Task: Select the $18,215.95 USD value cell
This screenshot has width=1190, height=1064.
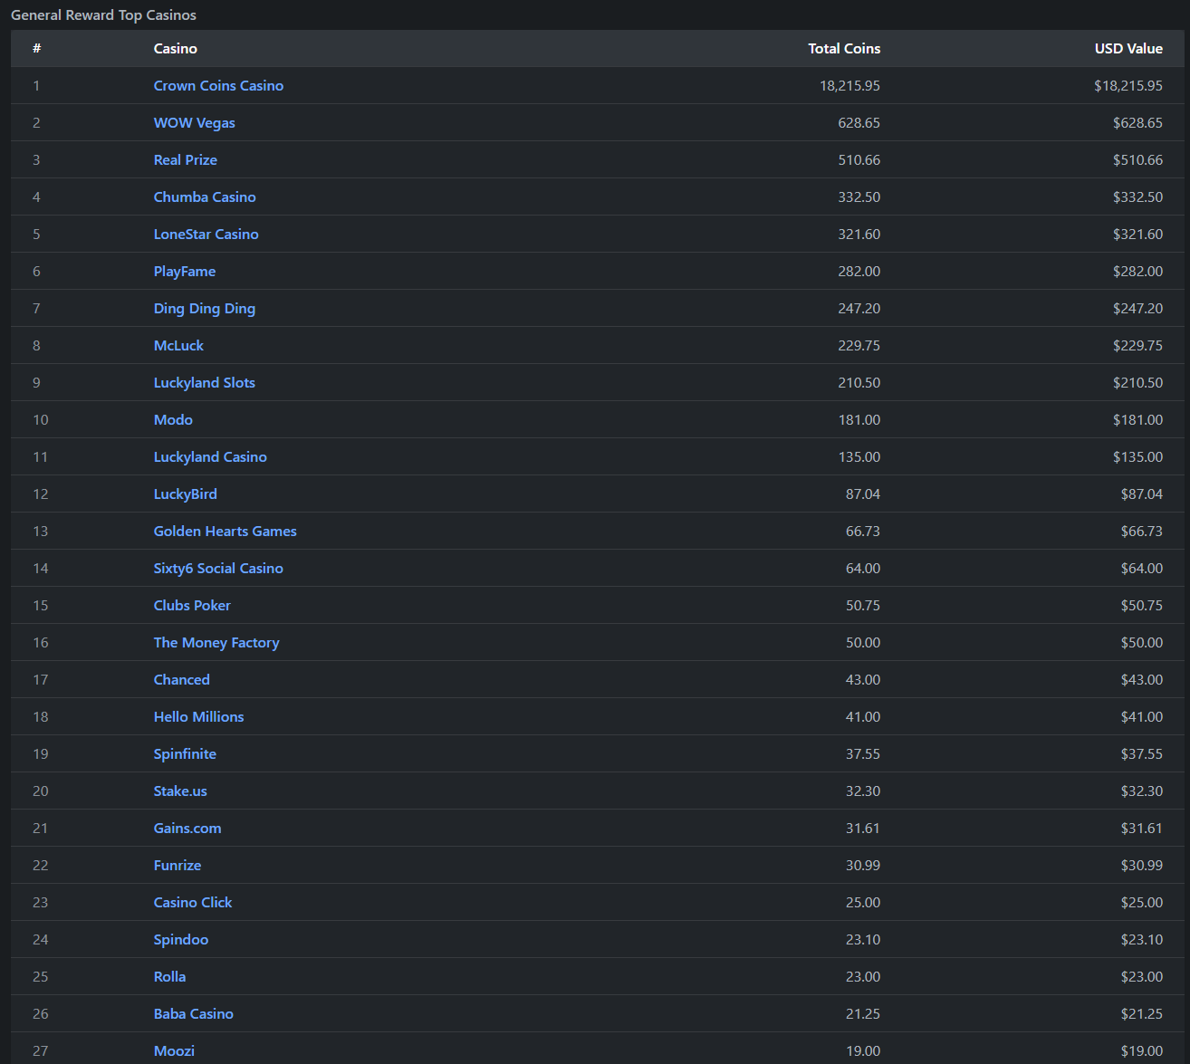Action: pyautogui.click(x=1128, y=85)
